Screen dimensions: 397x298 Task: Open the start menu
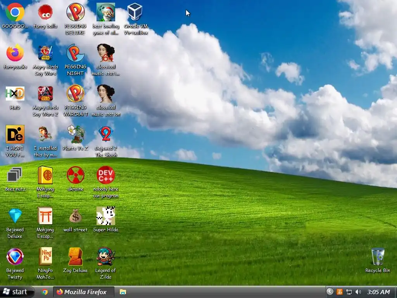click(x=17, y=292)
